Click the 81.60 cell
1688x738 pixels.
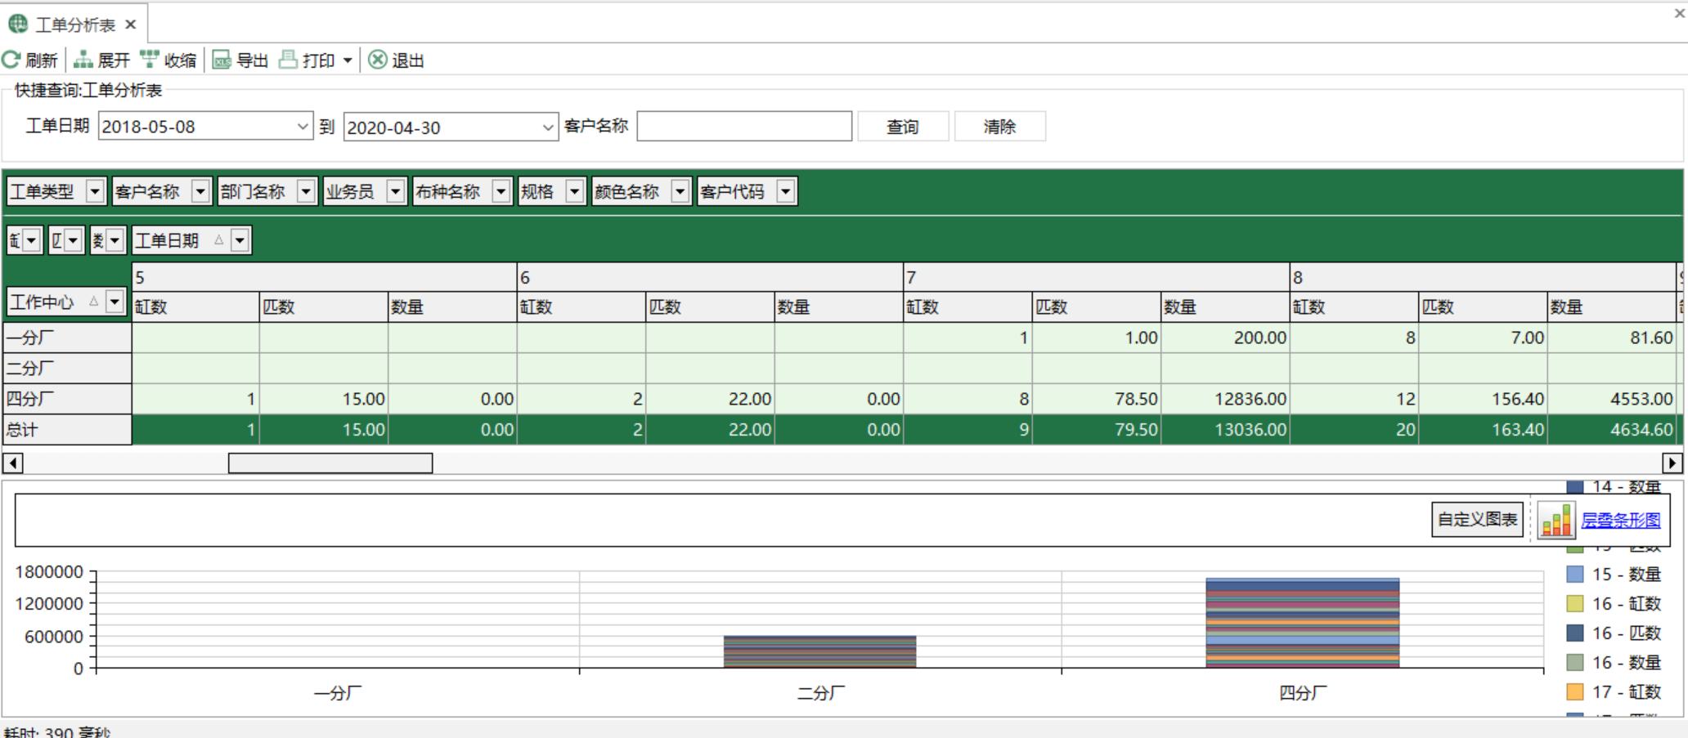[1611, 338]
